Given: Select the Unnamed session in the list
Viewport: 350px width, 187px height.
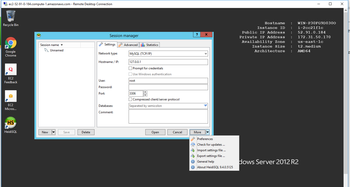Looking at the screenshot, I should (x=56, y=50).
